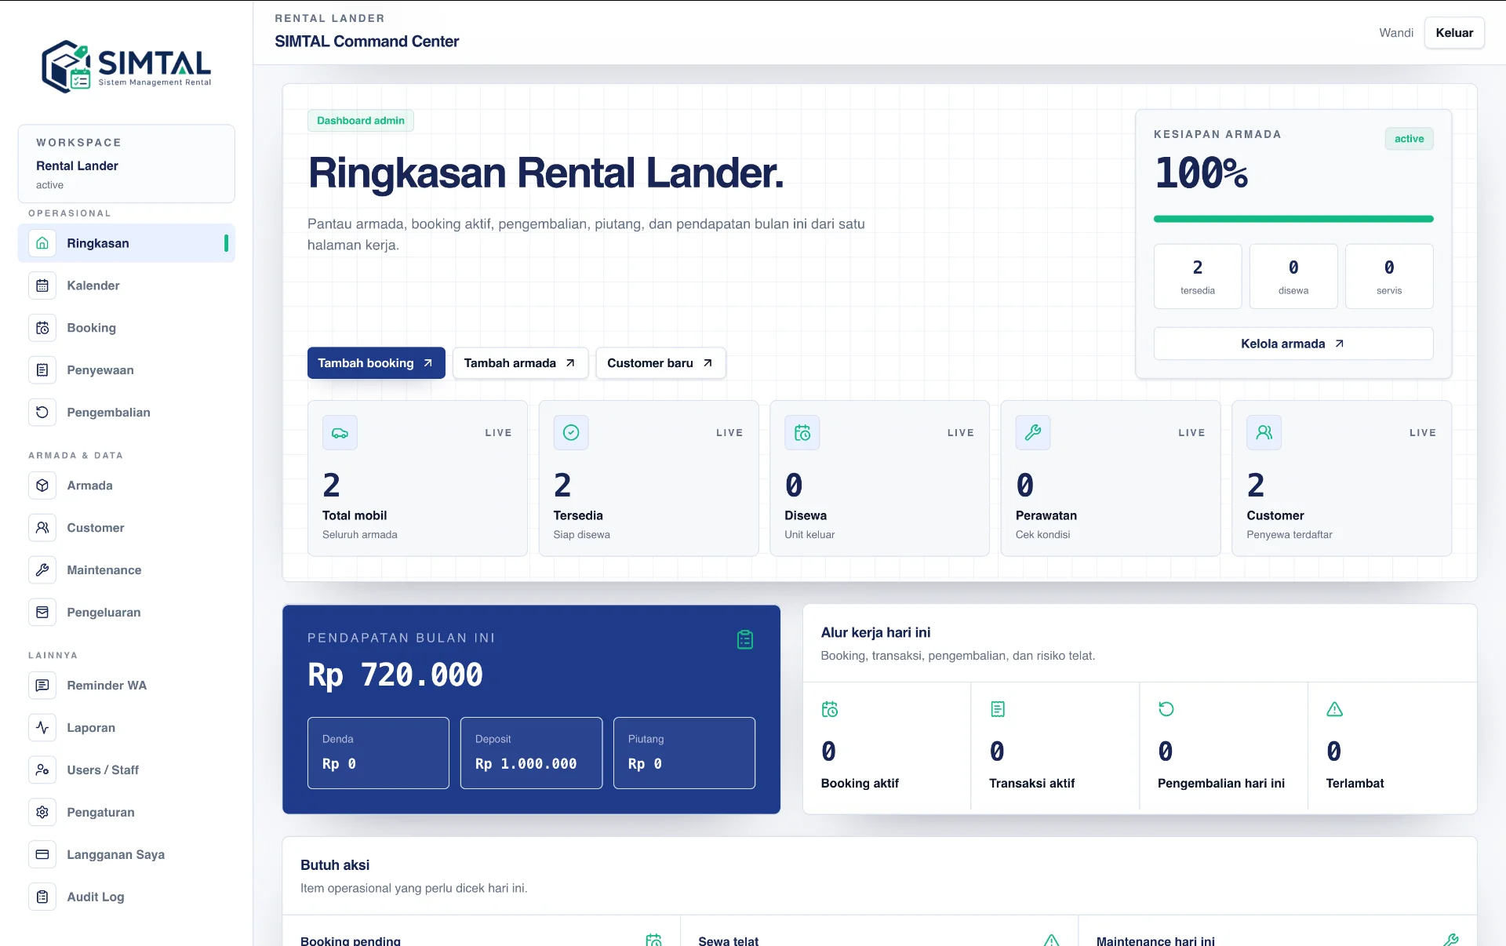Click the wrench icon on Perawatan card
1506x946 pixels.
[x=1033, y=433]
